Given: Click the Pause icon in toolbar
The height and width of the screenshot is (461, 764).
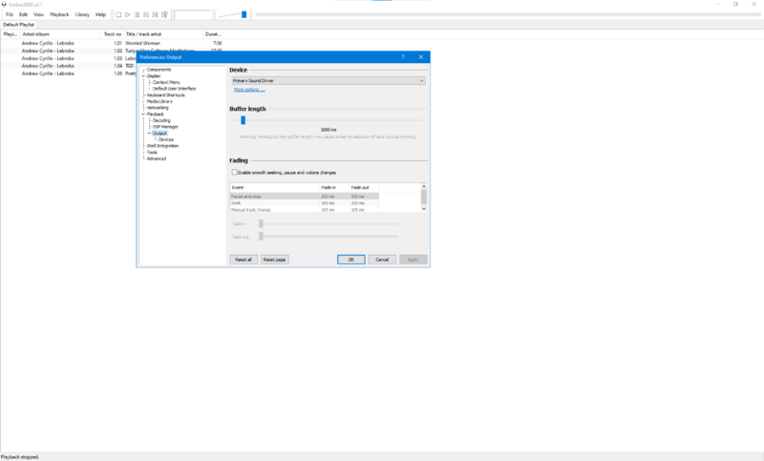Looking at the screenshot, I should pos(137,14).
